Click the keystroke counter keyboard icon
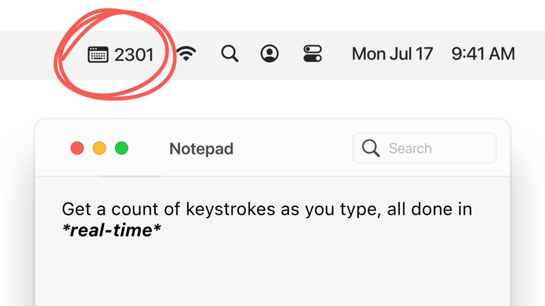The height and width of the screenshot is (306, 545). click(98, 55)
